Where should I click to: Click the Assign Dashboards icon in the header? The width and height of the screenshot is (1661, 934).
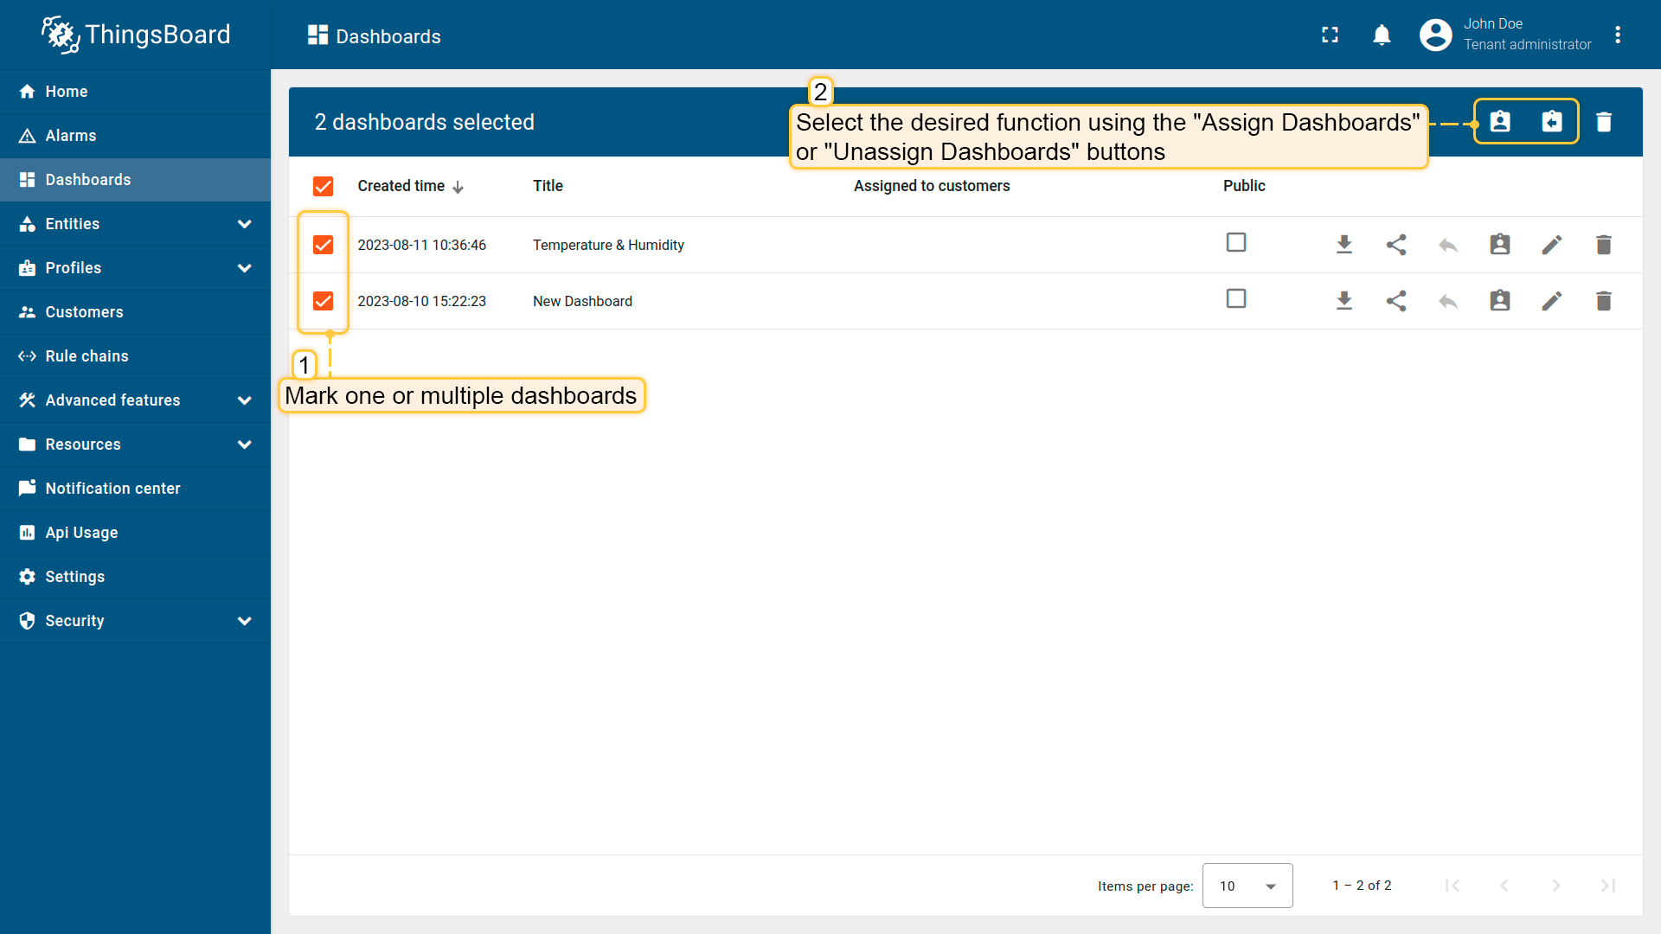point(1500,122)
